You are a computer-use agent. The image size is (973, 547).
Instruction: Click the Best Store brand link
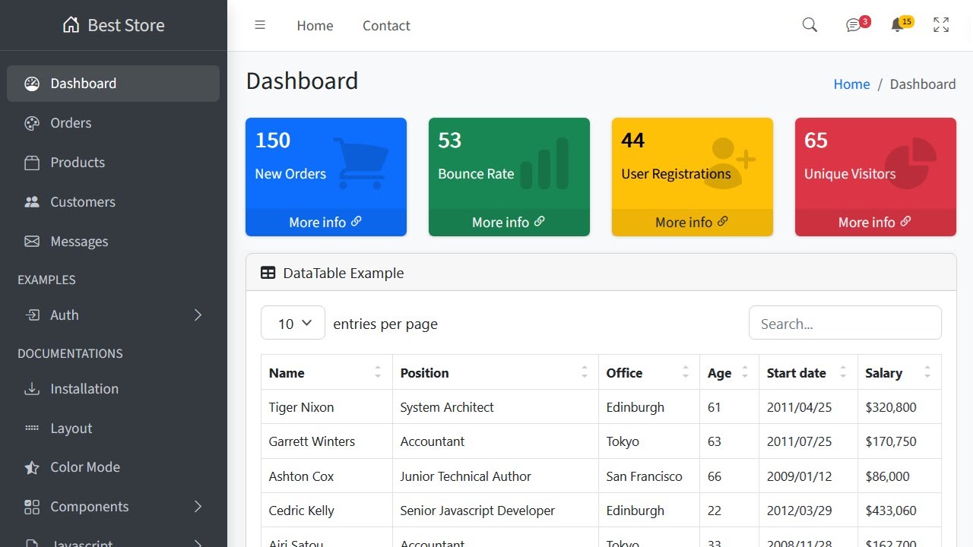pyautogui.click(x=113, y=25)
